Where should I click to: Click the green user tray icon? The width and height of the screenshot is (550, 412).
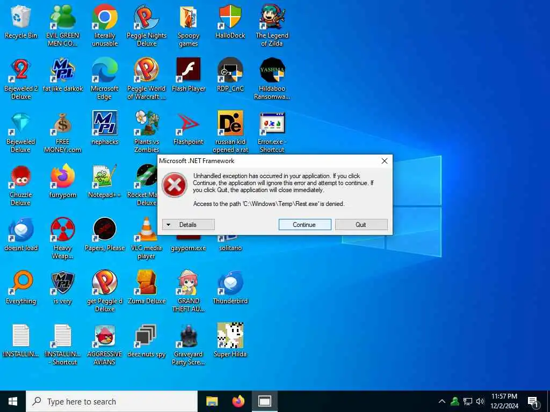pyautogui.click(x=455, y=401)
